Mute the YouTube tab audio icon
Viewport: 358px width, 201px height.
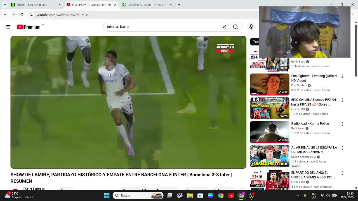109,5
